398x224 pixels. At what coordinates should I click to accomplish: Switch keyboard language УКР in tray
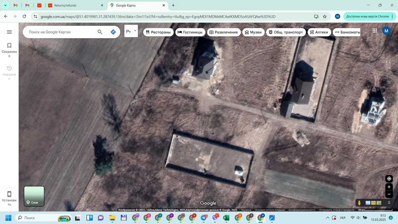[x=343, y=218]
